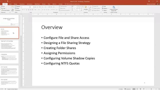Viewport: 160px width, 90px height.
Task: Open the font size dropdown
Action: click(x=34, y=7)
